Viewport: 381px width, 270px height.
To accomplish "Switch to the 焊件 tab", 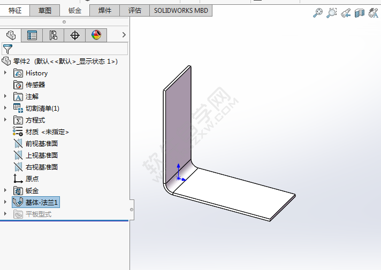I will [x=105, y=11].
